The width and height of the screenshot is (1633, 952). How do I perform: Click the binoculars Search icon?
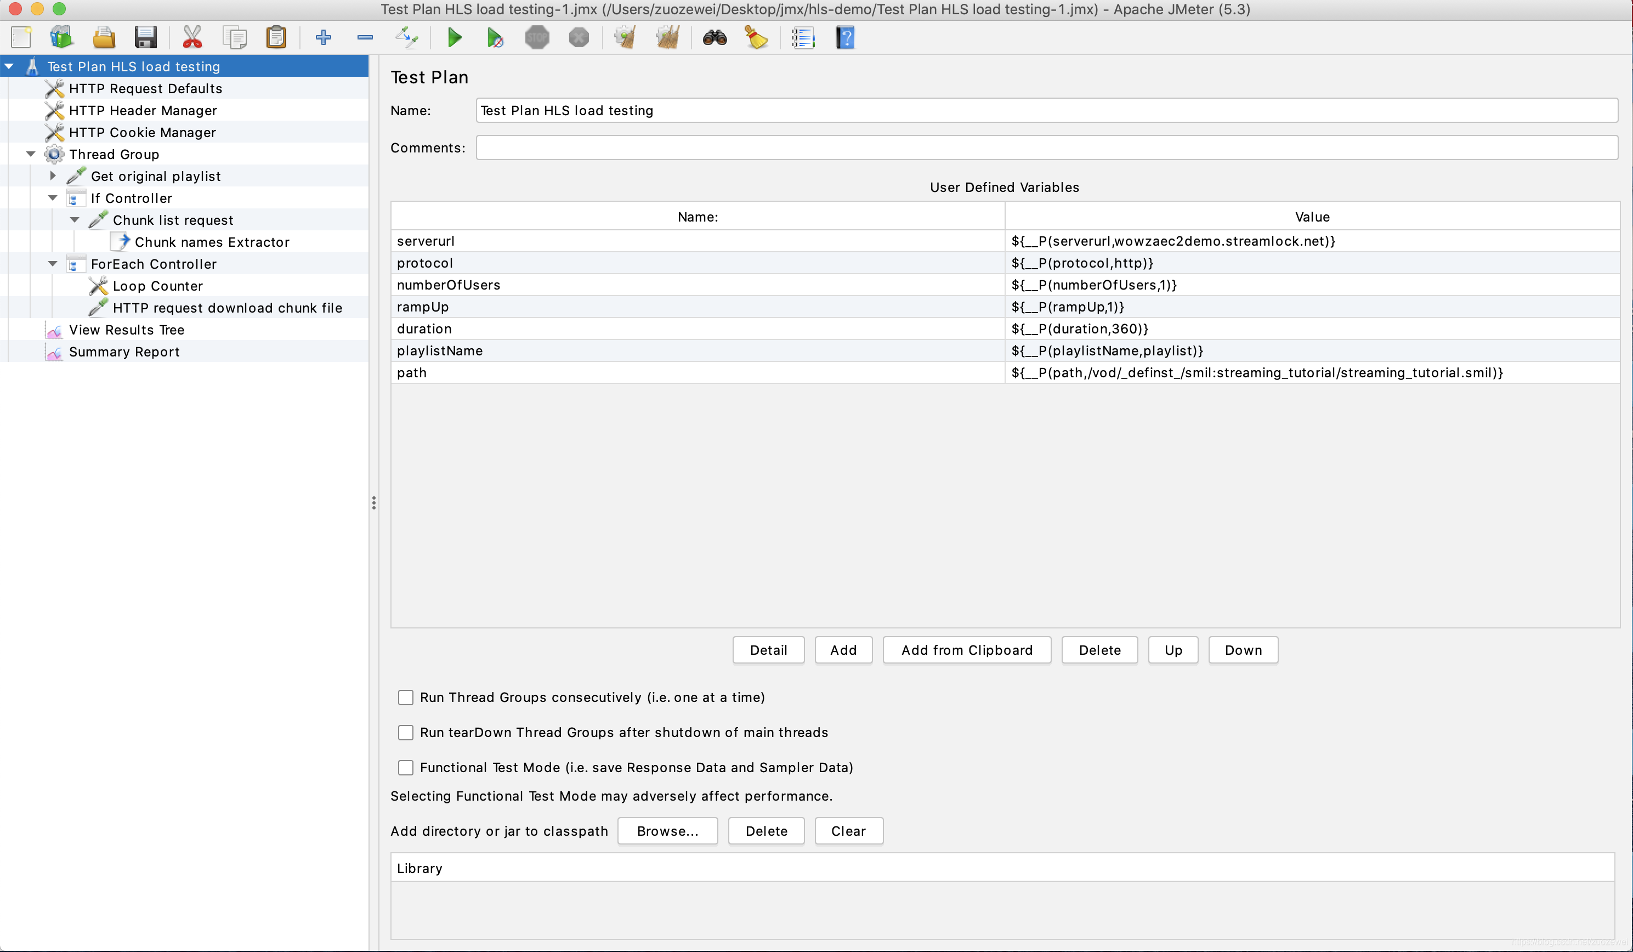[714, 38]
